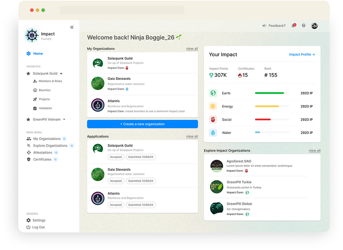Screen dimensions: 343x250
Task: Click the Members & Roles people icon
Action: [x=35, y=81]
